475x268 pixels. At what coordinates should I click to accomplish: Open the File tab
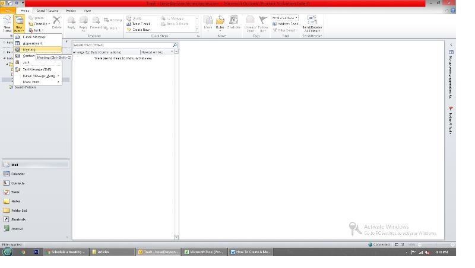pyautogui.click(x=8, y=11)
